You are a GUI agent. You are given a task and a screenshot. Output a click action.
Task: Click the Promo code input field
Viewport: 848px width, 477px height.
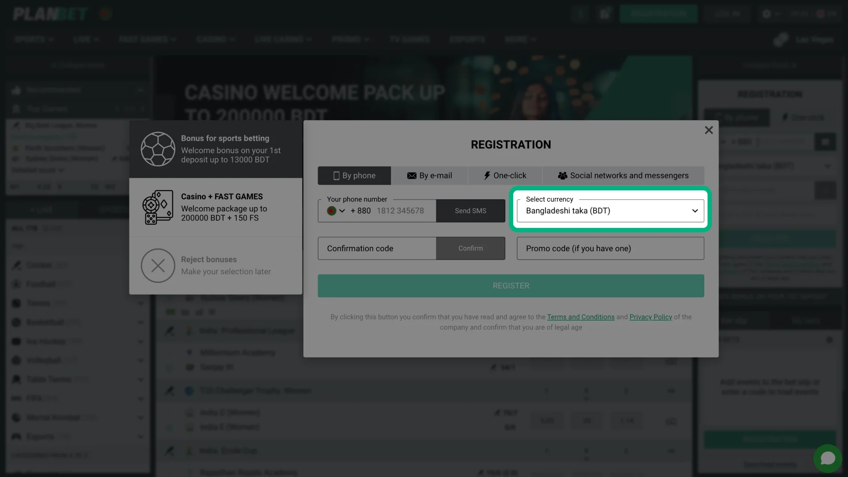pos(610,249)
